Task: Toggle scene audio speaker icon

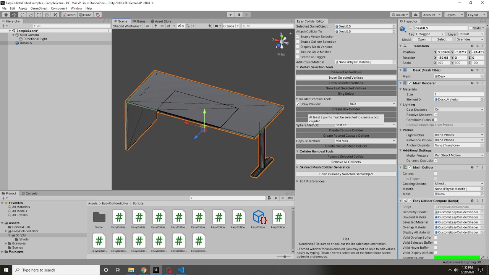Action: 162,26
